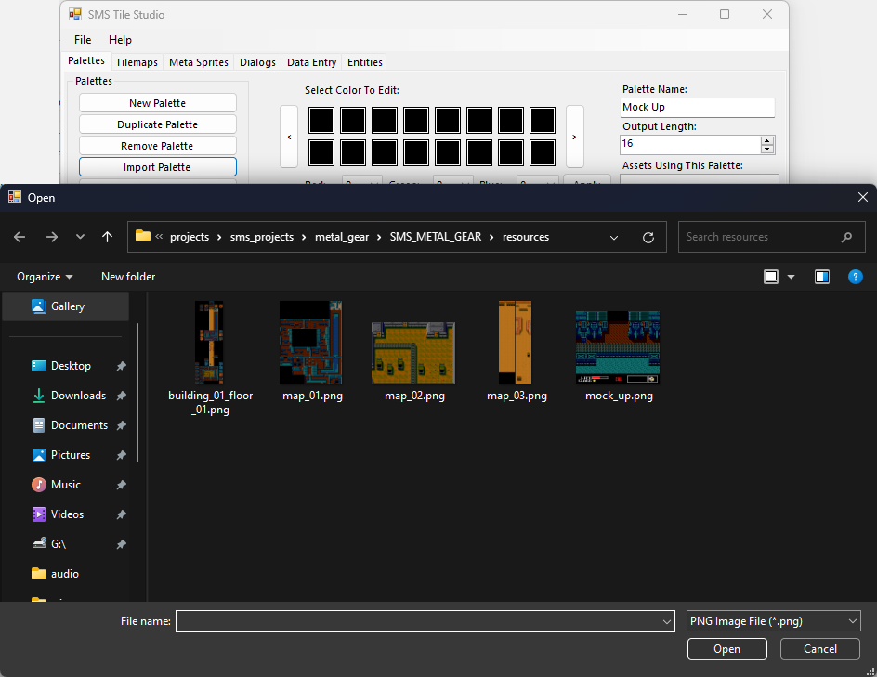Click the previous palette '<' button

289,137
